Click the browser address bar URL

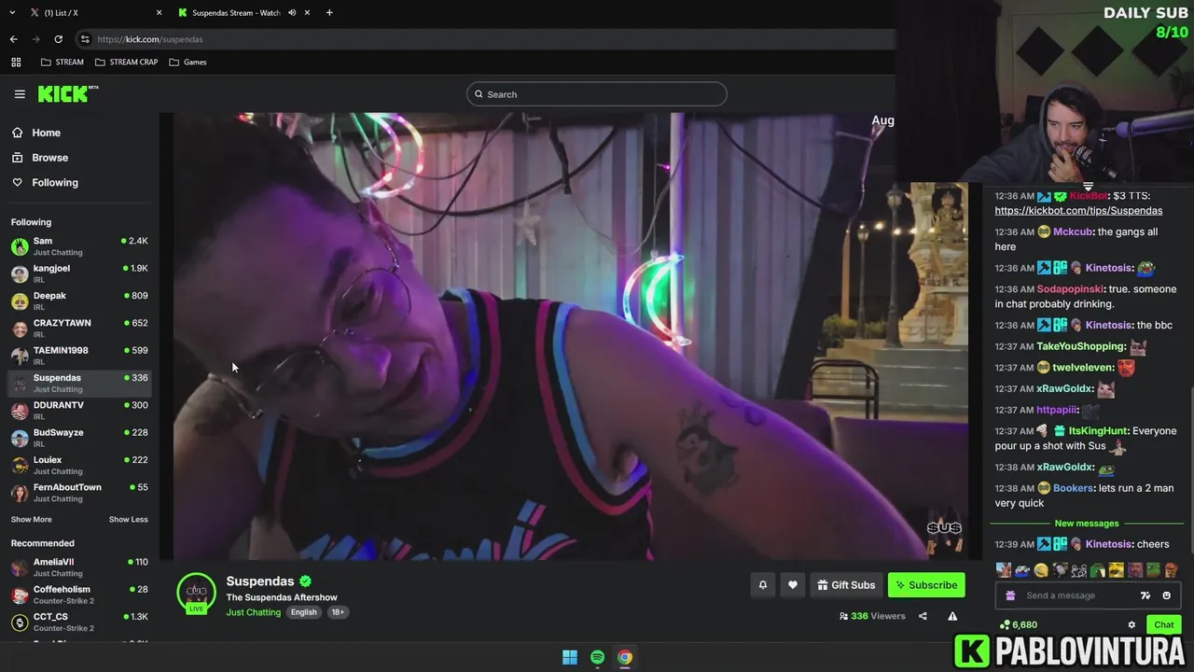click(x=150, y=39)
